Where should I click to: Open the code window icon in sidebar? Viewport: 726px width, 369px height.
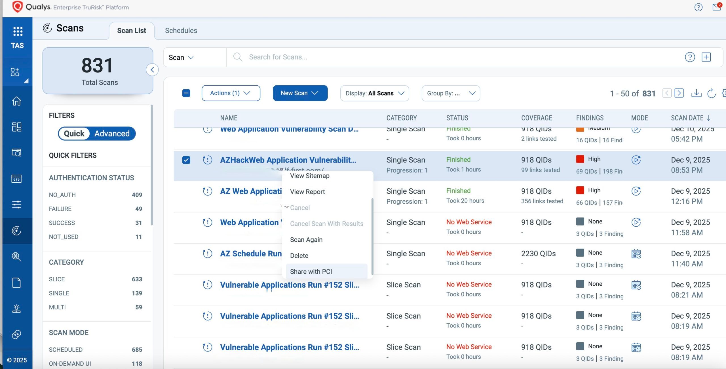click(x=16, y=179)
